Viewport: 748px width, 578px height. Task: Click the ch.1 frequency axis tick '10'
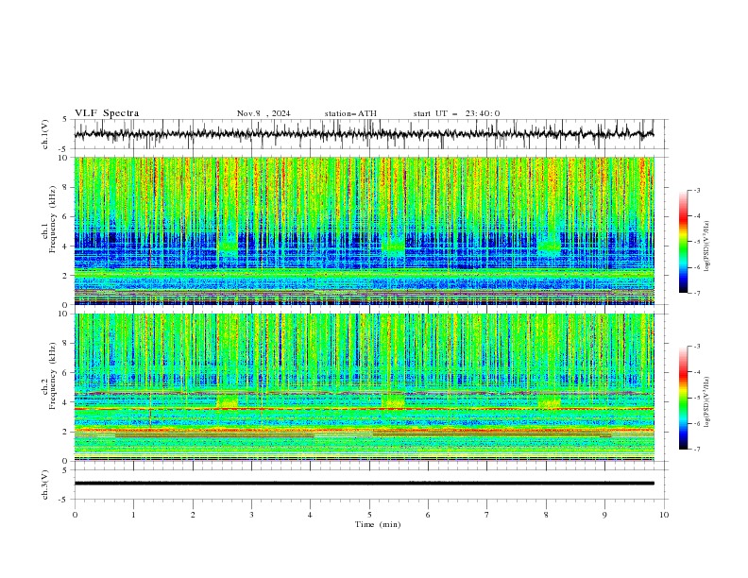click(x=66, y=158)
